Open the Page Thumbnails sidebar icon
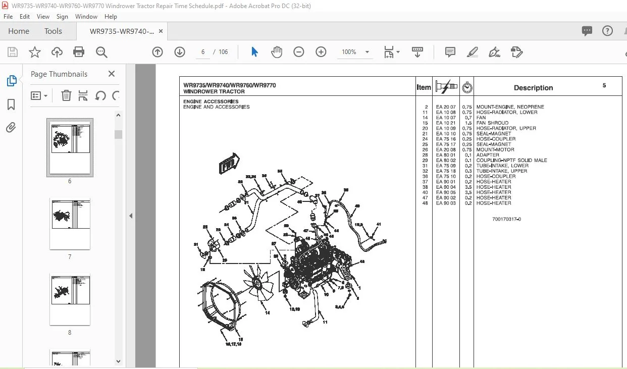The height and width of the screenshot is (369, 627). pos(11,81)
